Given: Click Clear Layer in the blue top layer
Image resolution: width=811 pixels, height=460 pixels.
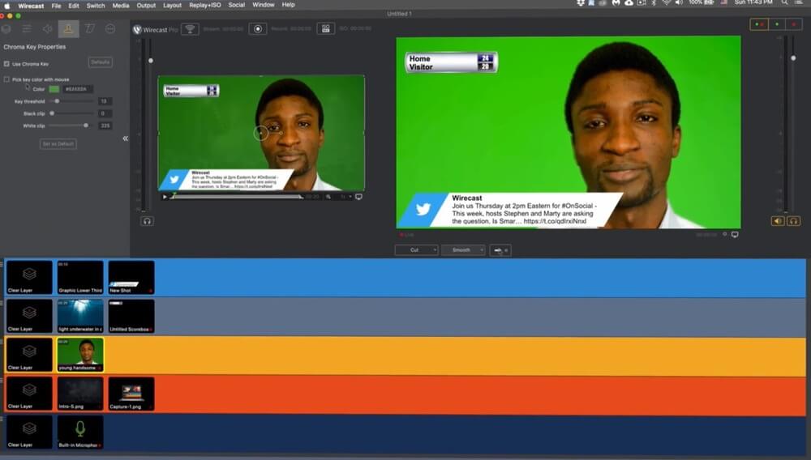Looking at the screenshot, I should click(x=29, y=278).
